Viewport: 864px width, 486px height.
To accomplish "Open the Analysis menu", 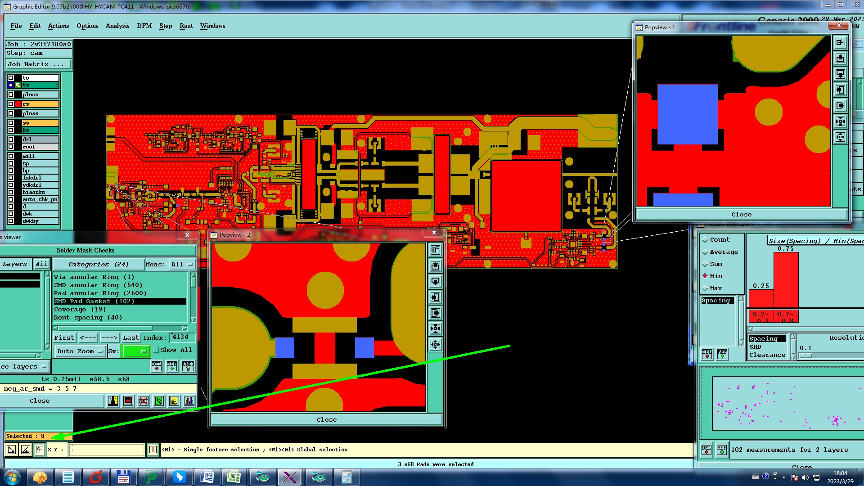I will 117,26.
